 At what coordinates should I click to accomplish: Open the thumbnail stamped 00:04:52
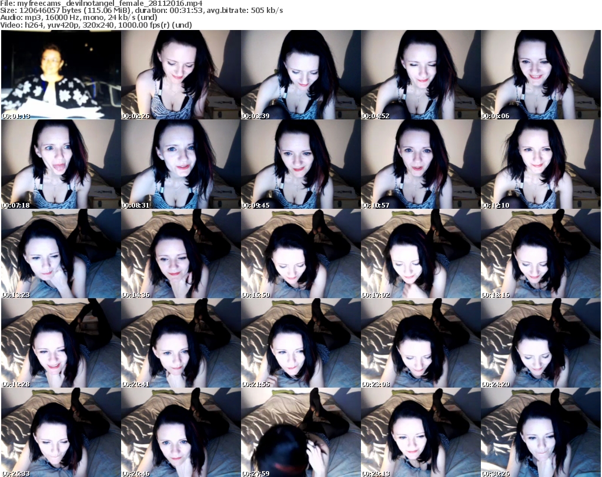pyautogui.click(x=421, y=75)
